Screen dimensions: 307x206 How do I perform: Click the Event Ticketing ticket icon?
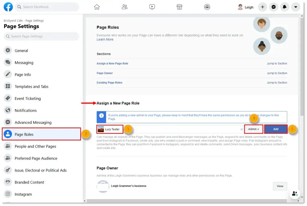pos(8,98)
